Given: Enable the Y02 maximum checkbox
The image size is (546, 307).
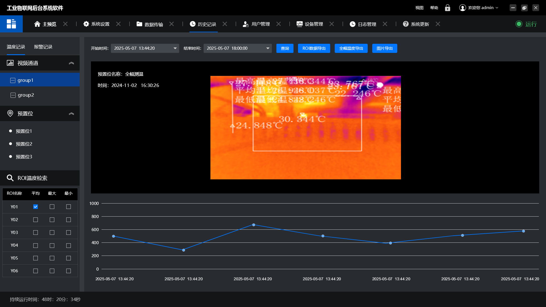Looking at the screenshot, I should [x=52, y=220].
